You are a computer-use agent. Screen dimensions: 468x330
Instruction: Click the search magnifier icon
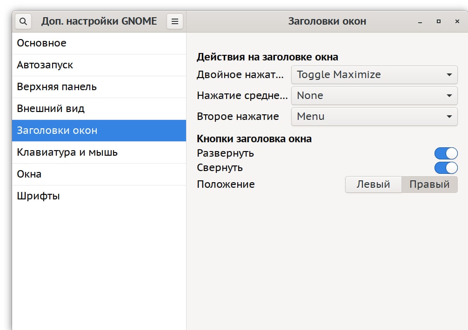(23, 21)
